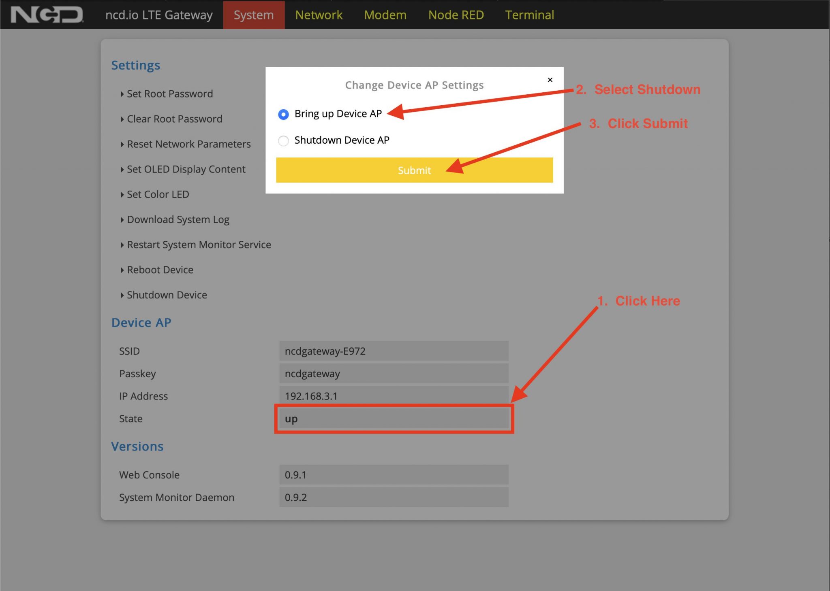
Task: Expand Set Root Password option
Action: click(169, 94)
